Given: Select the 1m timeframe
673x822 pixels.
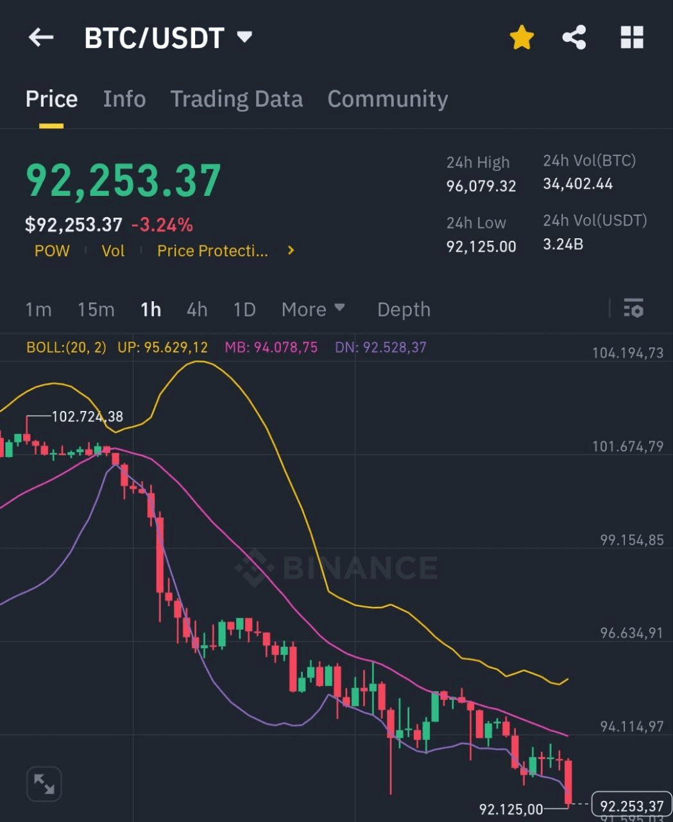Looking at the screenshot, I should [38, 310].
